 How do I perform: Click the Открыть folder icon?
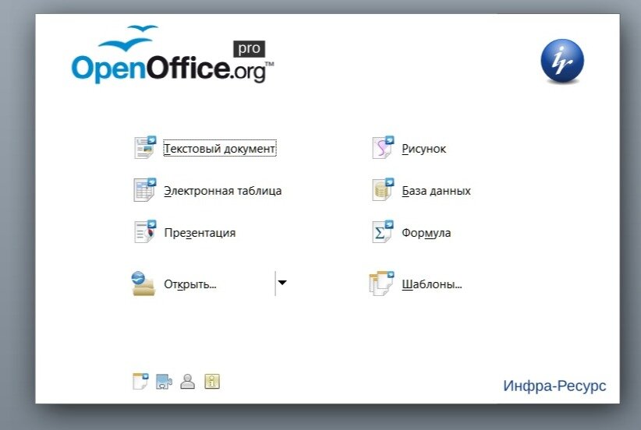[143, 283]
